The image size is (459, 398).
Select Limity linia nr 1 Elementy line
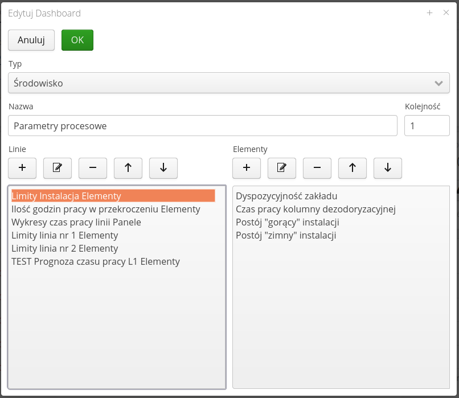click(x=65, y=235)
